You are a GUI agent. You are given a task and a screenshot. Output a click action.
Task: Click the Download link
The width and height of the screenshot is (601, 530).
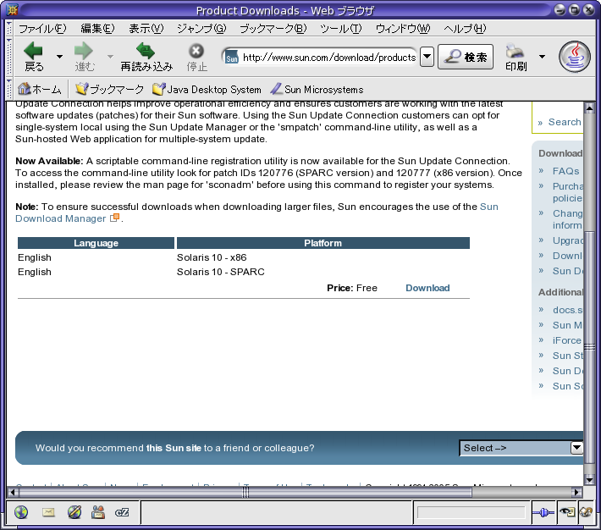pyautogui.click(x=427, y=288)
